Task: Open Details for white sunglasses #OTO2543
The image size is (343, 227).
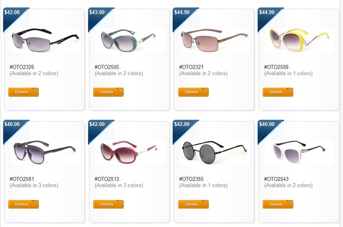Action: coord(278,204)
